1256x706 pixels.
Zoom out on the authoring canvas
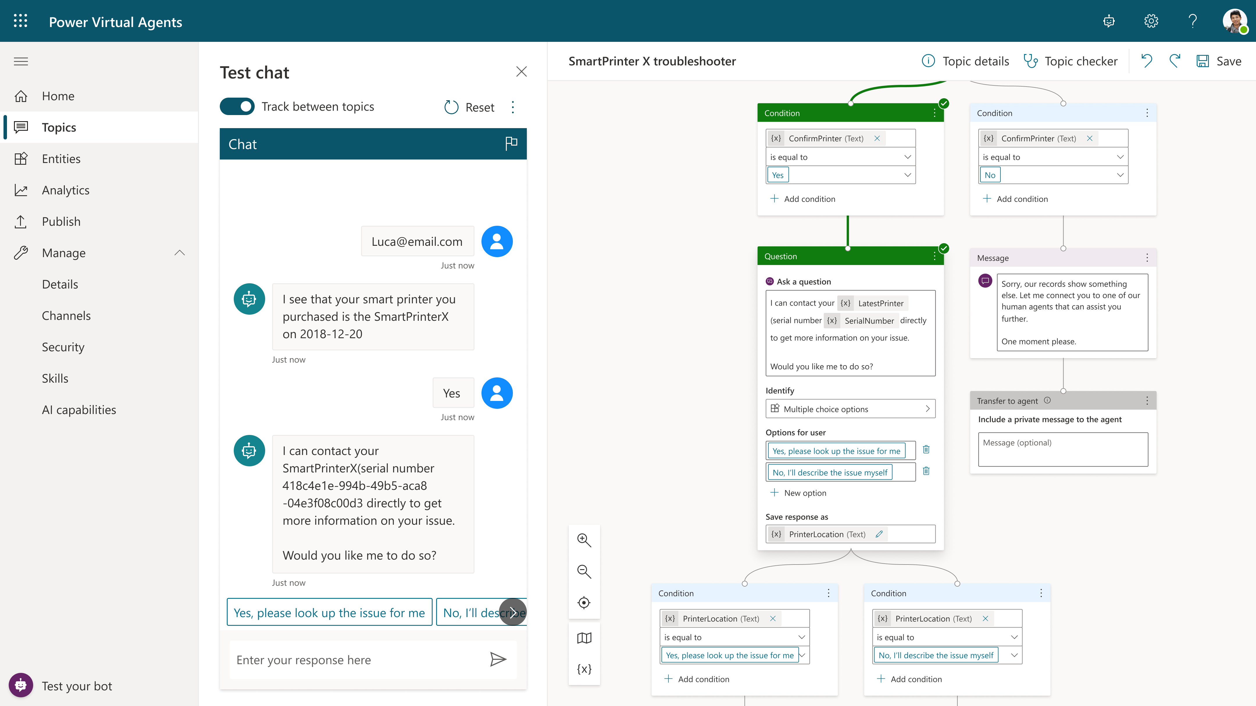pyautogui.click(x=584, y=571)
